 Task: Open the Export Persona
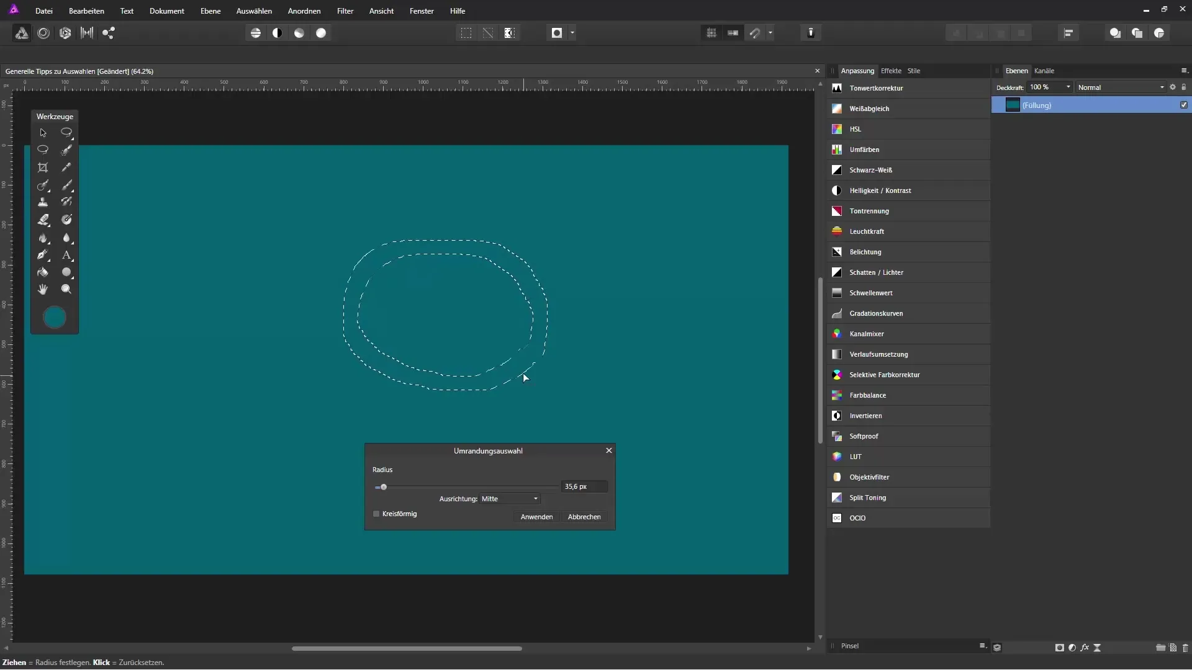coord(109,33)
